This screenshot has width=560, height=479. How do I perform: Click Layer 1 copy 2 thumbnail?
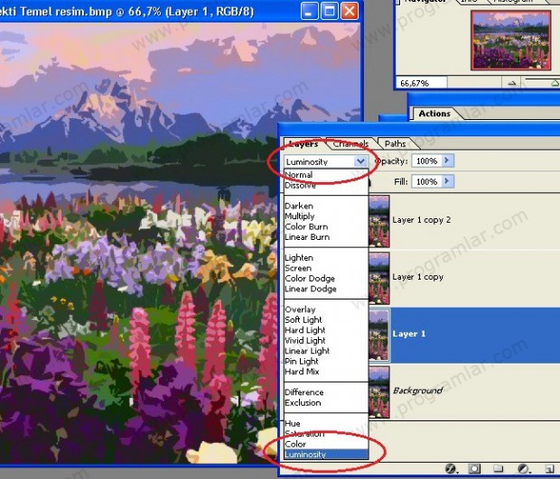[379, 221]
